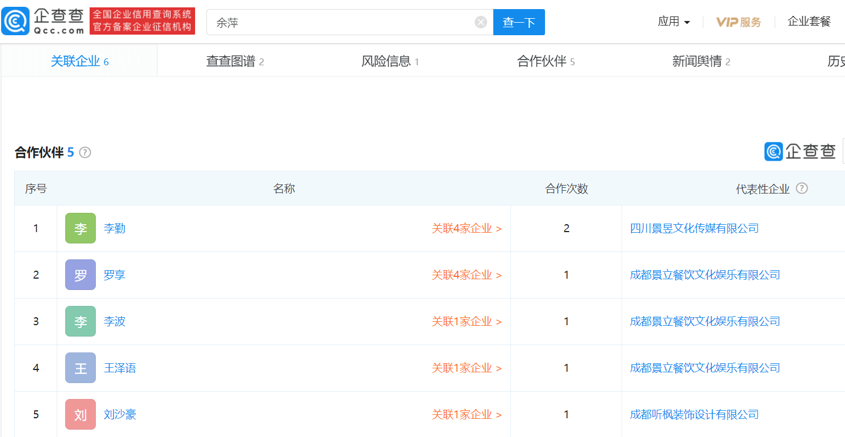Open the 应用 dropdown menu
The image size is (845, 437).
pos(674,22)
